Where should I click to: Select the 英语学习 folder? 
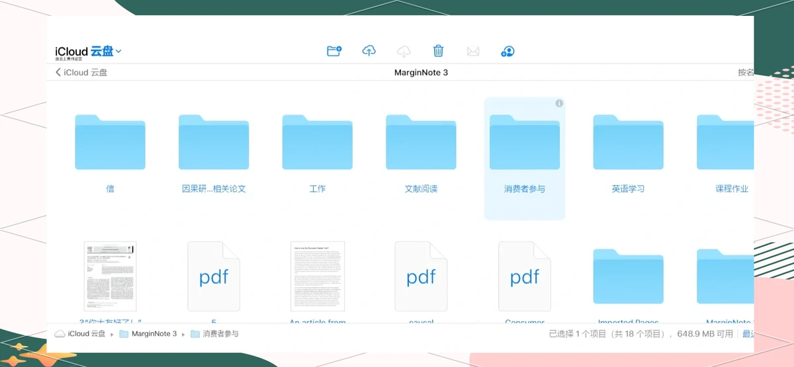[x=628, y=142]
